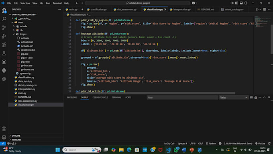Toggle secondary side bar visibility
This screenshot has height=154, width=273.
tap(246, 3)
